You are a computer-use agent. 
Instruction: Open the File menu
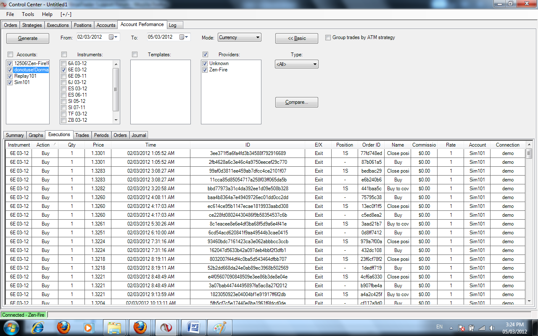[x=10, y=14]
